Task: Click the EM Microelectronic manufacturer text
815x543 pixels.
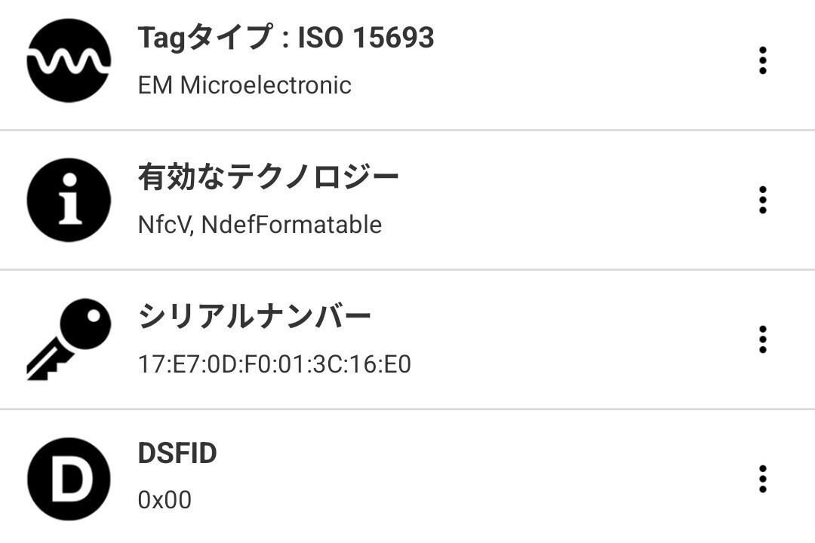Action: 244,85
